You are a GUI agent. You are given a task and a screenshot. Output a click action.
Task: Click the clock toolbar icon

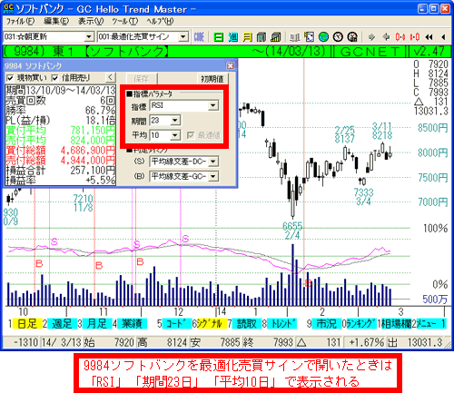[338, 37]
